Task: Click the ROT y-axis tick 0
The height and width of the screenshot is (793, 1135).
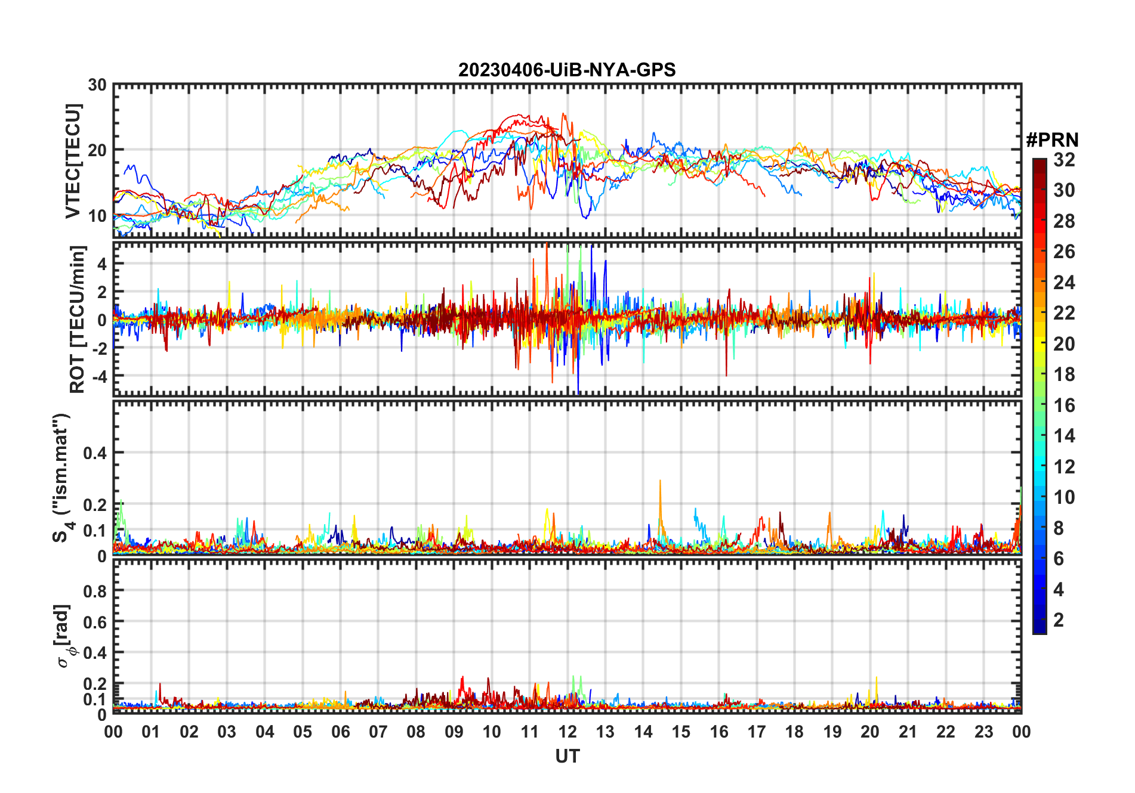Action: tap(103, 320)
